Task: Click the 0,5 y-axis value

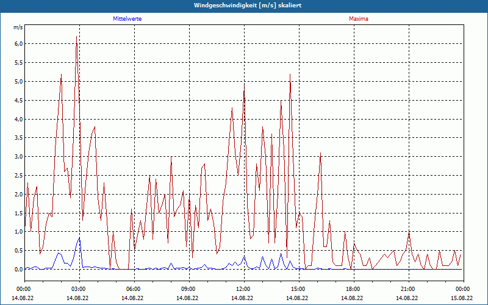Action: (x=19, y=251)
